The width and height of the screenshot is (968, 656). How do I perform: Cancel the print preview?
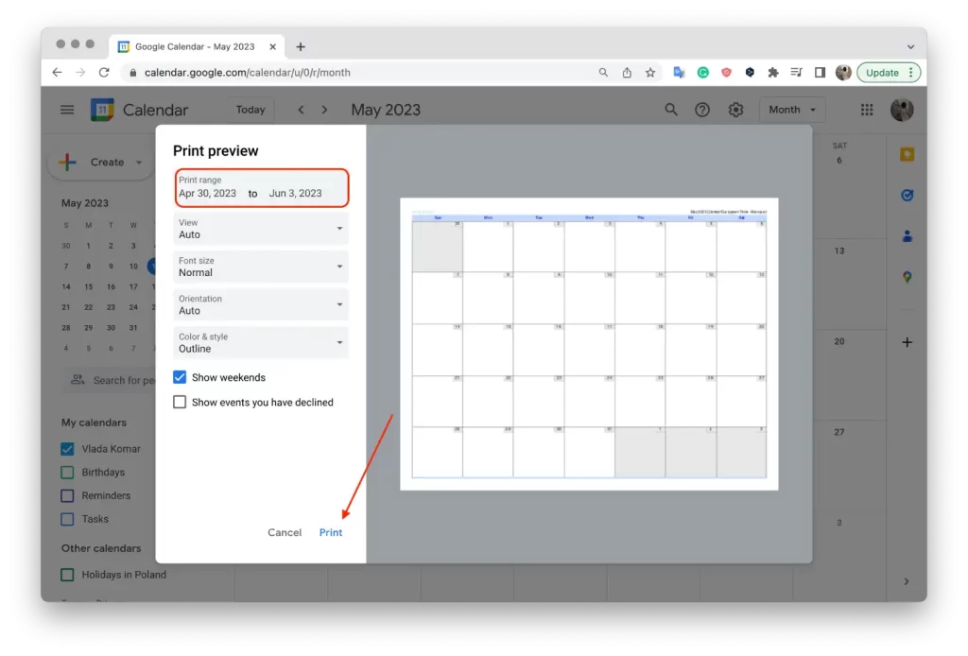285,532
